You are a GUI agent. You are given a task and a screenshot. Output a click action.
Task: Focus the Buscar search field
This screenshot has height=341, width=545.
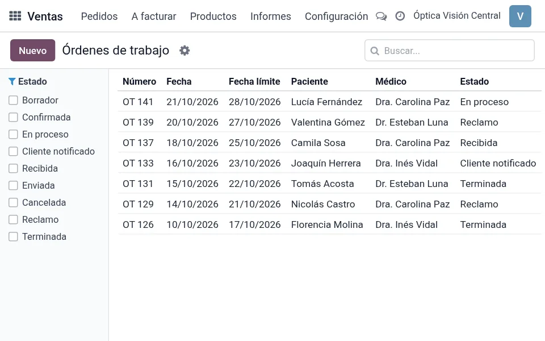(x=450, y=51)
